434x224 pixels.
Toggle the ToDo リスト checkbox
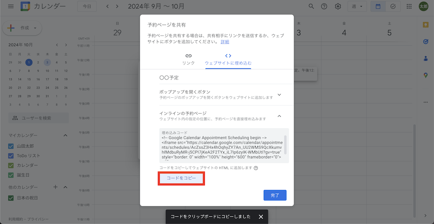[12, 156]
